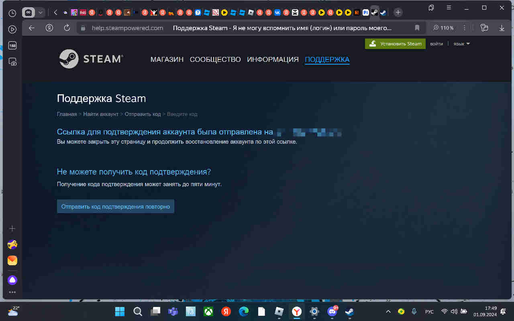Open the ПОДДЕРЖКА menu

327,59
